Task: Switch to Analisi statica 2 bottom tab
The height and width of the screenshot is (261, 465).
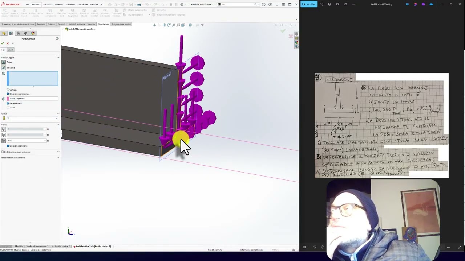Action: [61, 246]
